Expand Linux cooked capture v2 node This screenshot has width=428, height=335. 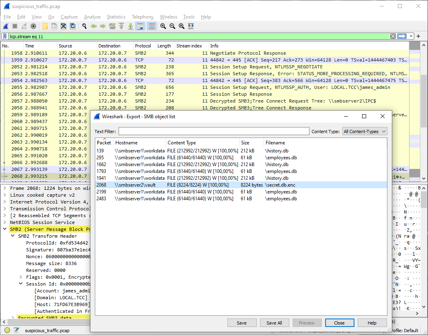click(x=5, y=195)
